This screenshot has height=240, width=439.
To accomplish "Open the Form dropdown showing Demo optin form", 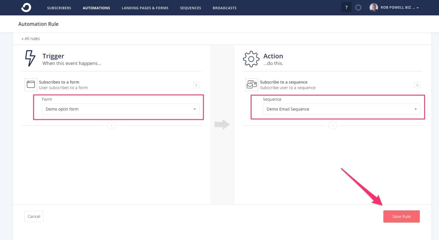I will (121, 109).
